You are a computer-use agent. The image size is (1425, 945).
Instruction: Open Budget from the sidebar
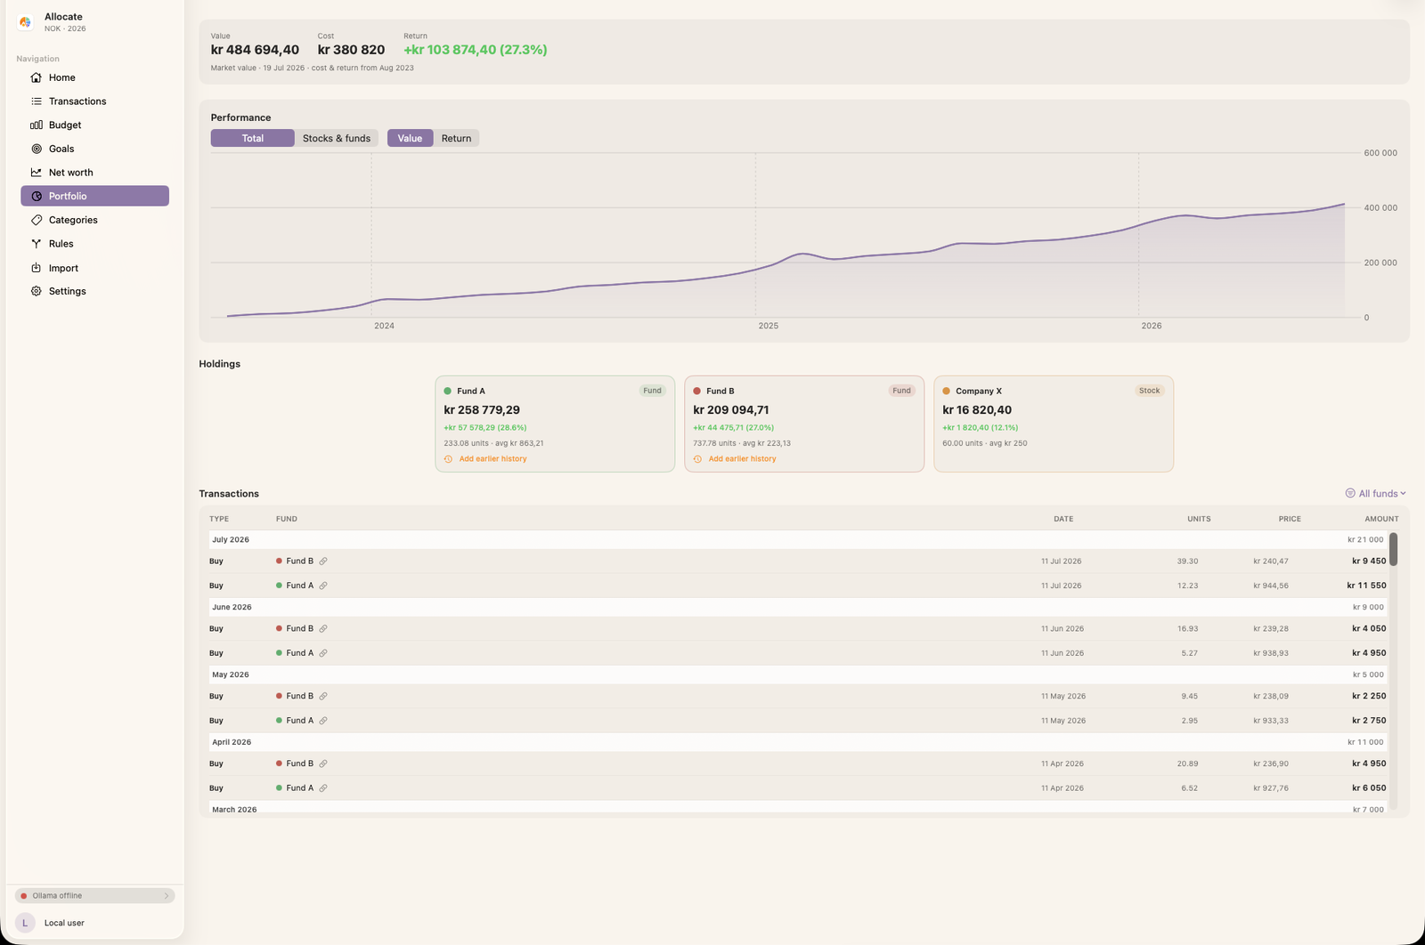[94, 125]
